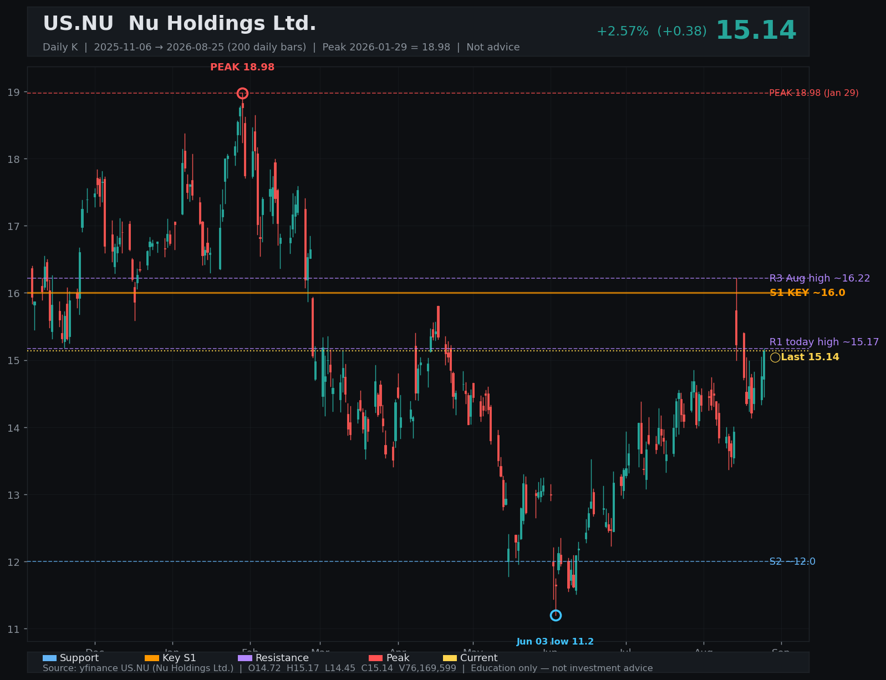Screen dimensions: 886x680
Task: Click the y-axis tick label 19
Action: click(13, 93)
